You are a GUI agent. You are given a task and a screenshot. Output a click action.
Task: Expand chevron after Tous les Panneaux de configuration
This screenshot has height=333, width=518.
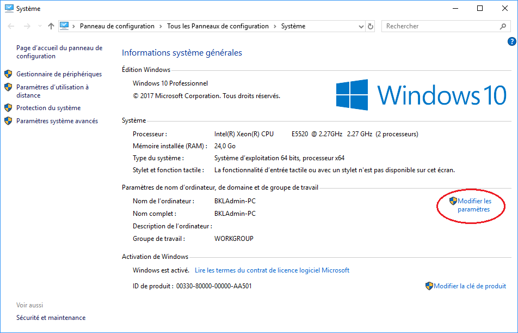pos(275,26)
